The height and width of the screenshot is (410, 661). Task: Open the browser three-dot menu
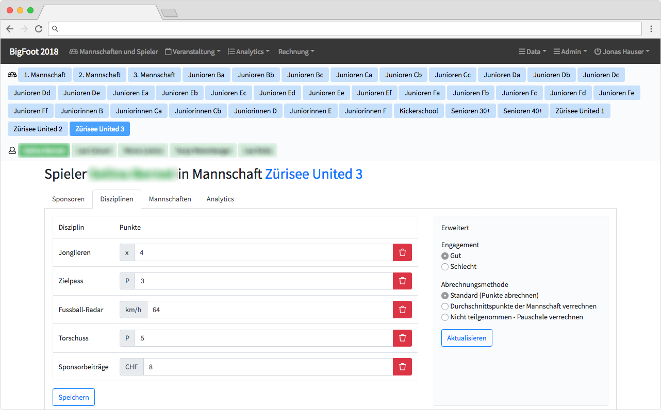tap(651, 29)
